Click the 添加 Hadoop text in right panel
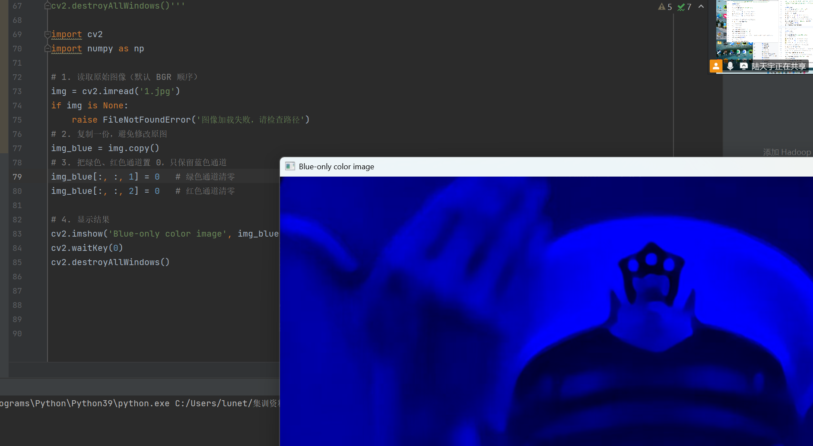Image resolution: width=813 pixels, height=446 pixels. pos(787,152)
